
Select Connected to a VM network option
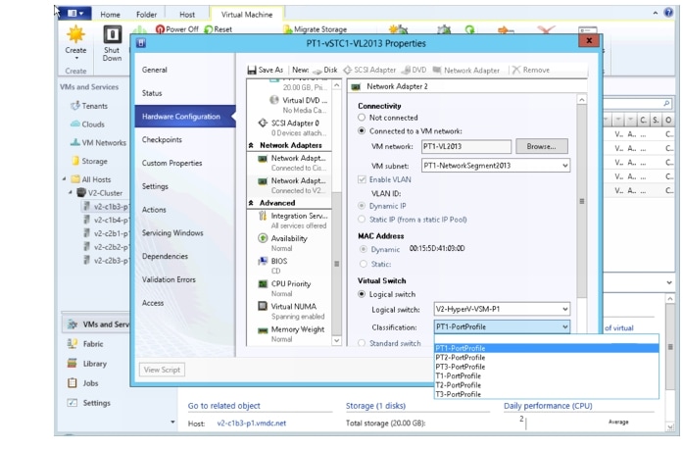(x=362, y=130)
